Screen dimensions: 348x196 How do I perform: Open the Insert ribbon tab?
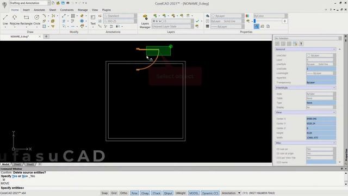click(26, 10)
